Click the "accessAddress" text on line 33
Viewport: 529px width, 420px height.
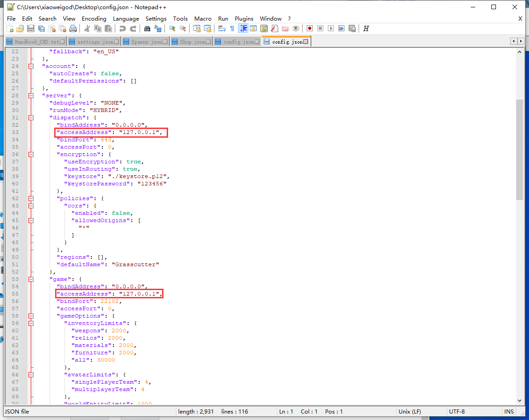click(x=84, y=132)
